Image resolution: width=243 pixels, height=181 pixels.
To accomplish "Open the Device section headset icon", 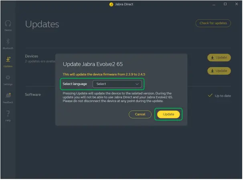I will [x=8, y=24].
